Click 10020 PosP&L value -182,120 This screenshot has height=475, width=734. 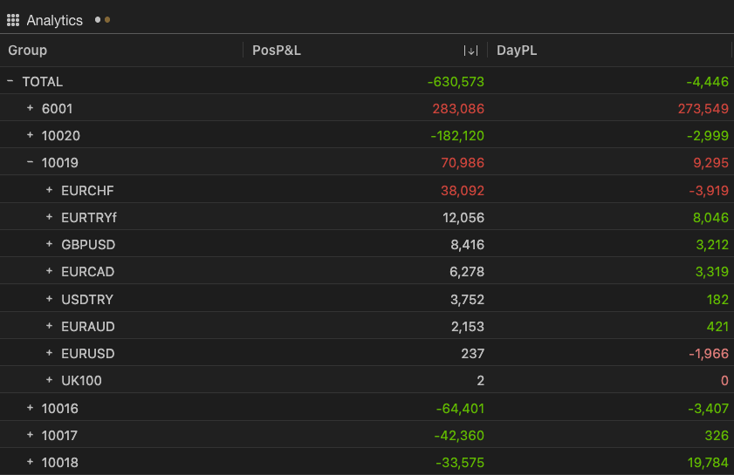point(456,136)
